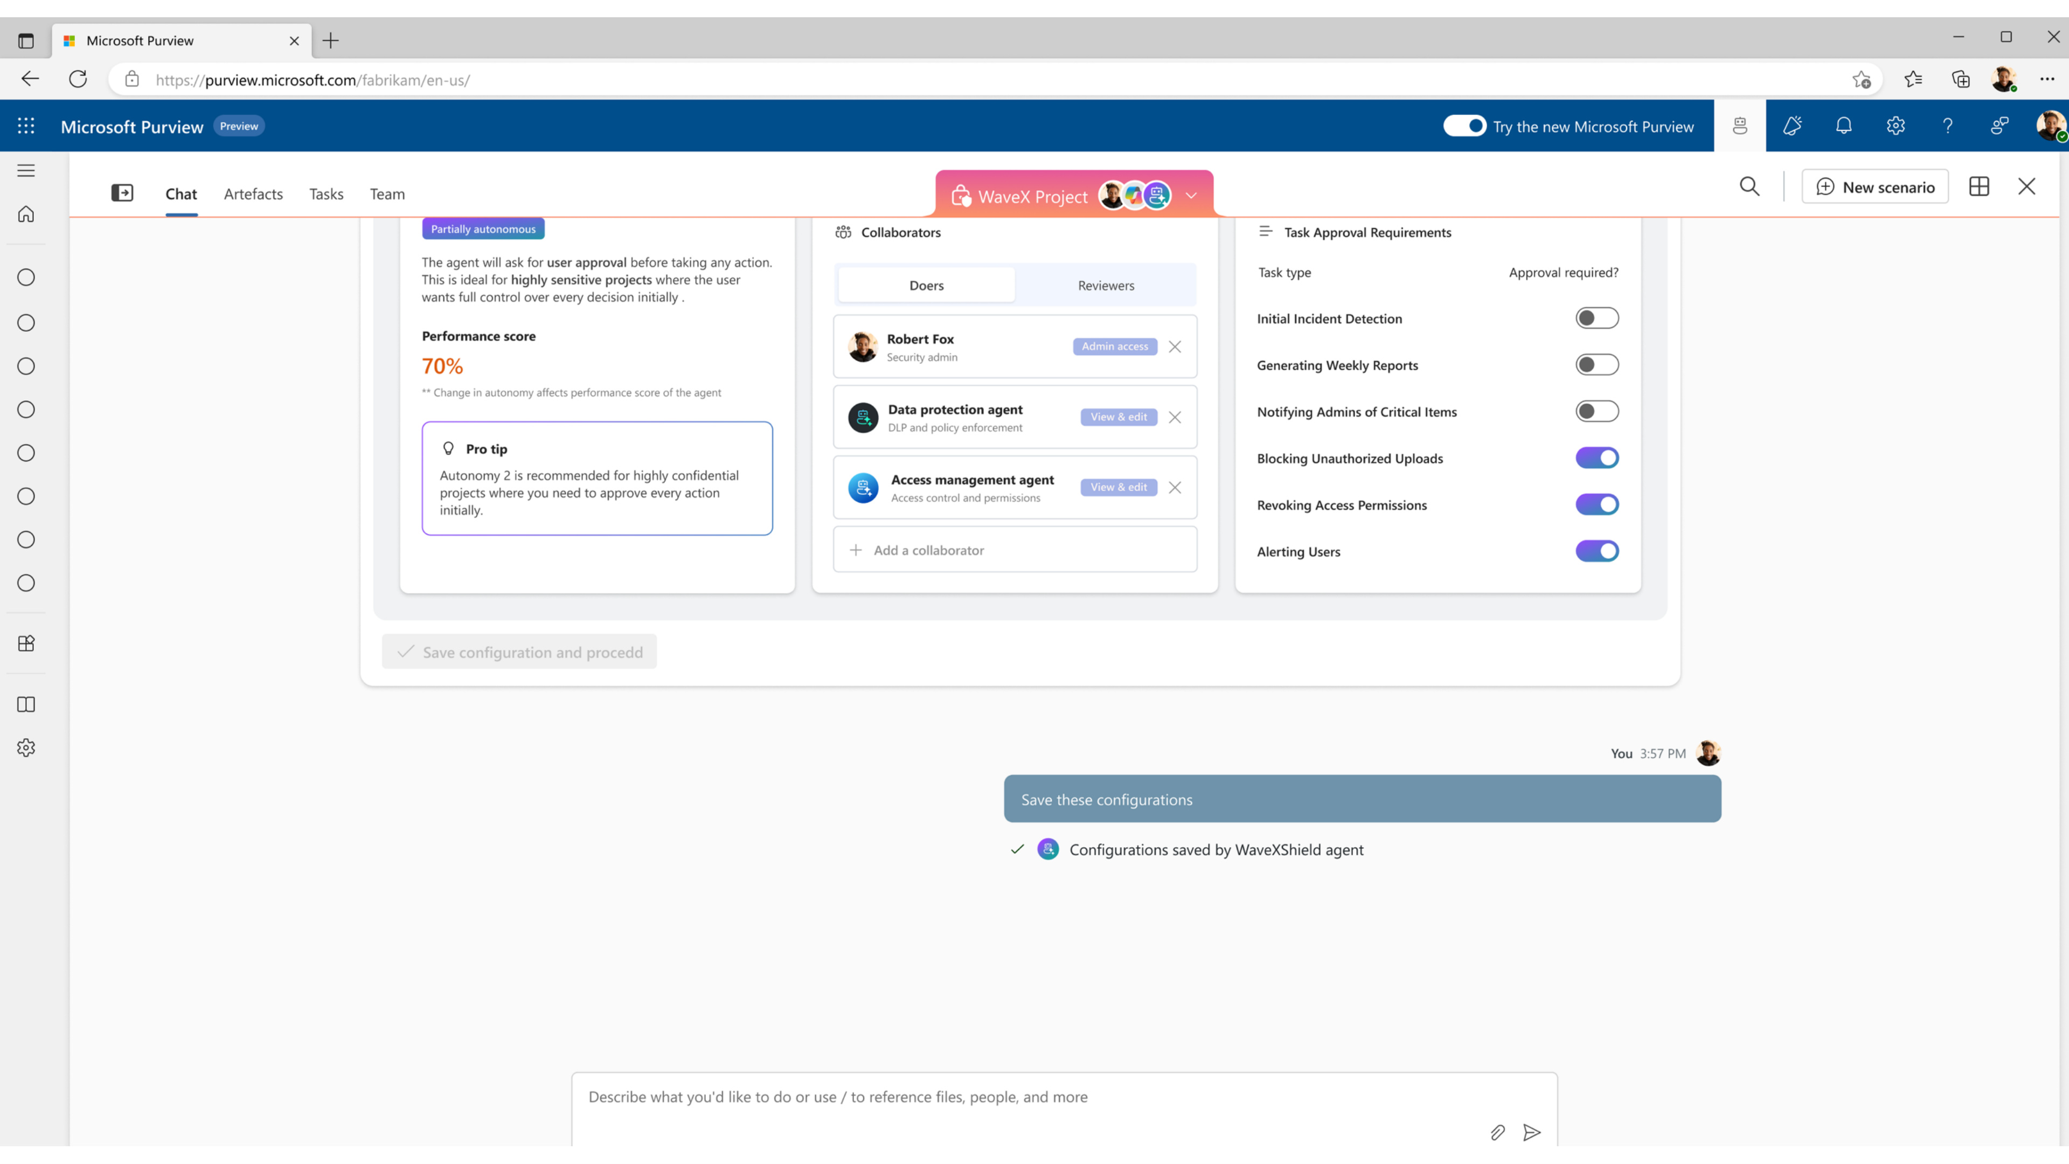Remove Data protection agent collaborator
Image resolution: width=2069 pixels, height=1164 pixels.
pos(1174,418)
